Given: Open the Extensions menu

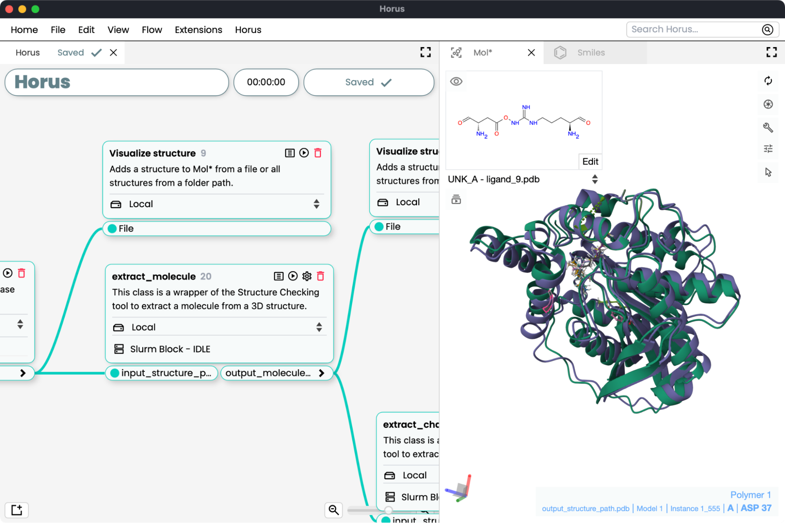Looking at the screenshot, I should (x=198, y=30).
